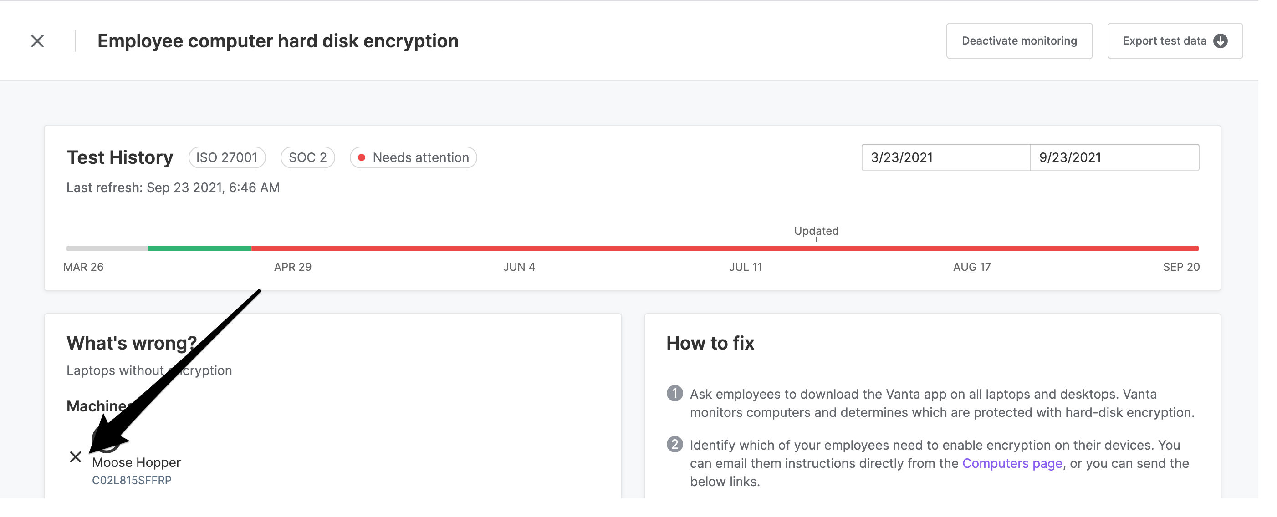Open the Computers page link
The height and width of the screenshot is (517, 1277).
tap(1012, 463)
